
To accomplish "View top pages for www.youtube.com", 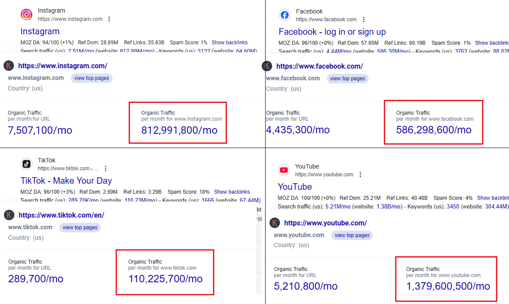I will (x=352, y=235).
